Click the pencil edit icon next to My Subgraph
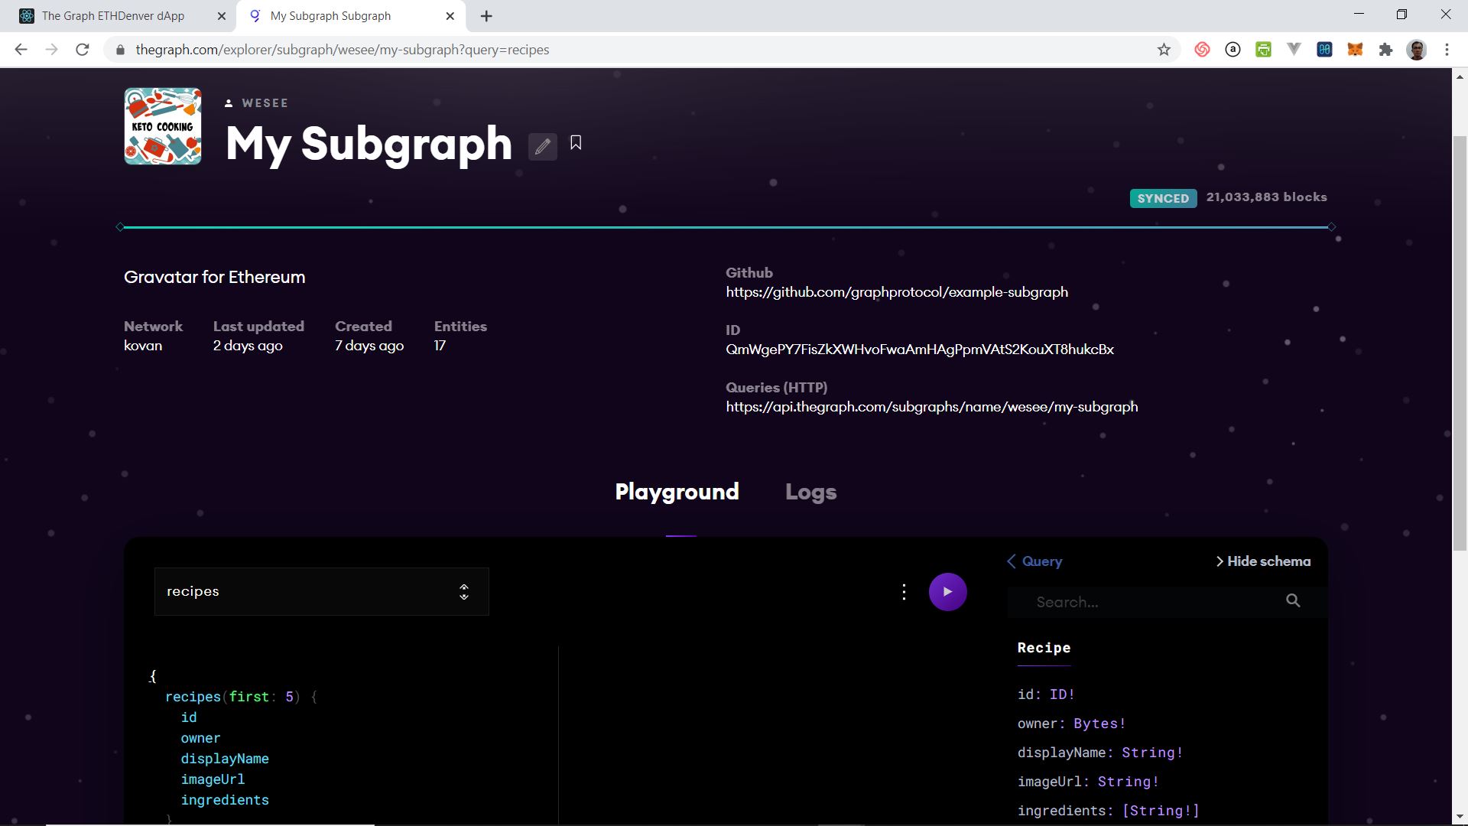The height and width of the screenshot is (826, 1468). point(542,146)
